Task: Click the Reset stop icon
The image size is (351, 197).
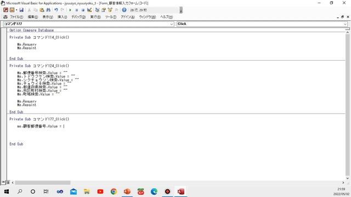Action: [x=83, y=10]
